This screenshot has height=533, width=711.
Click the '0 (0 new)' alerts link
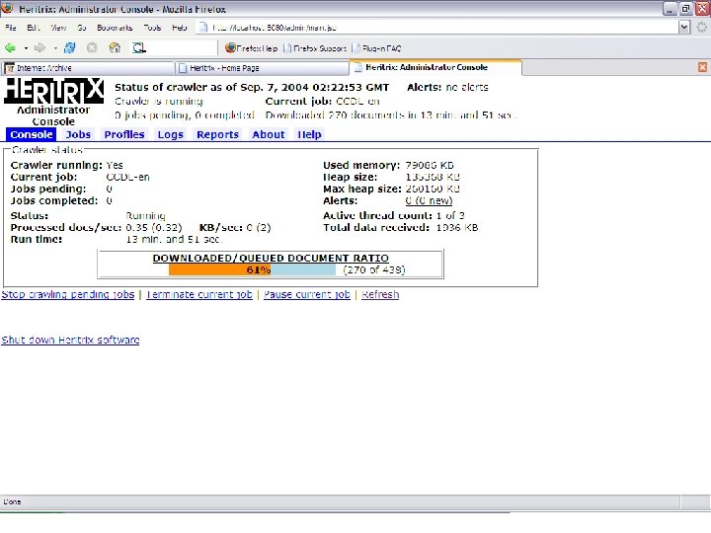point(429,200)
